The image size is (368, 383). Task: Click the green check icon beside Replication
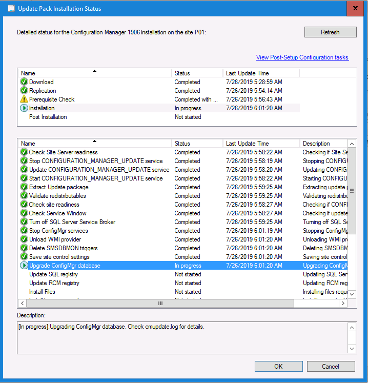[x=24, y=91]
